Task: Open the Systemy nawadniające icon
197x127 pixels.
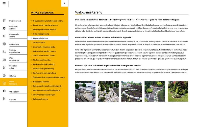Action: (4, 52)
